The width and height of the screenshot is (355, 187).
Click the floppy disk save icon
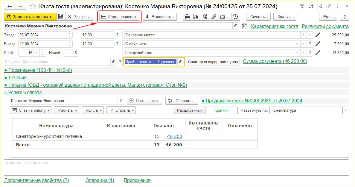tap(61, 17)
